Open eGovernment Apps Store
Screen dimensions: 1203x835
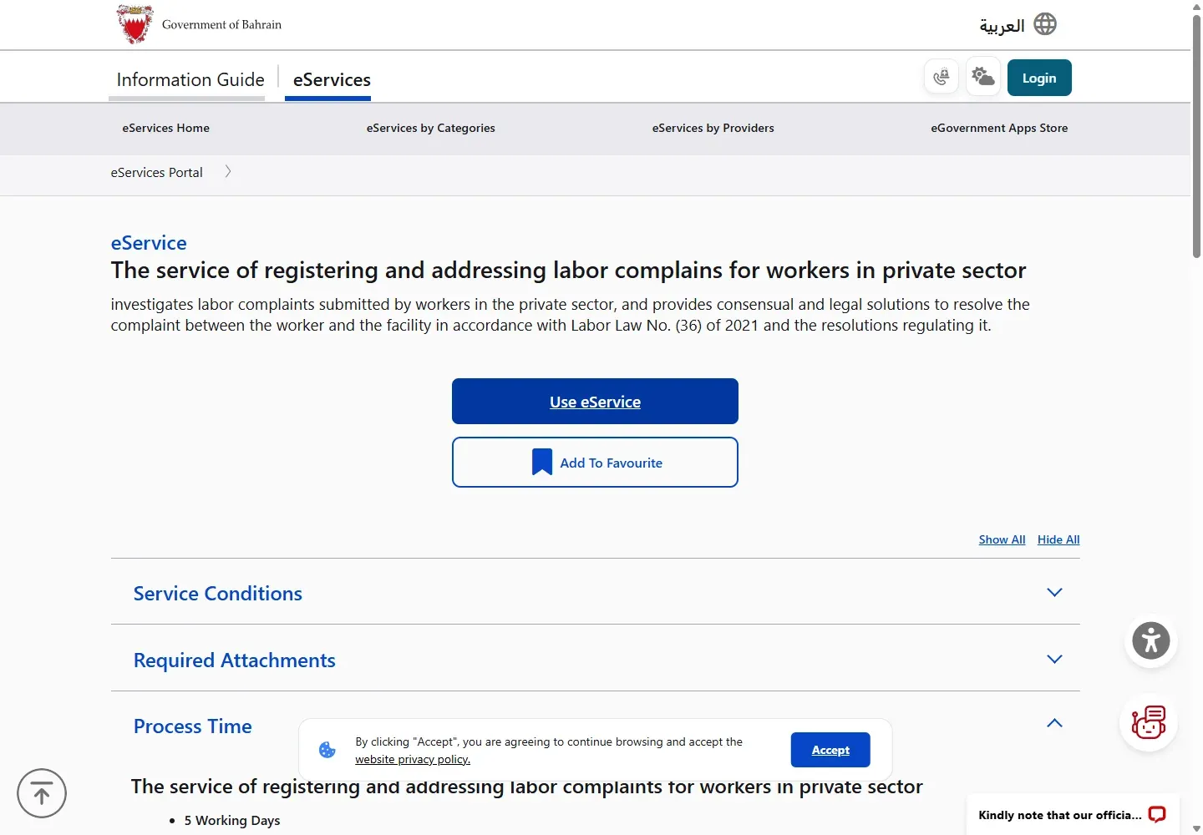click(x=999, y=128)
